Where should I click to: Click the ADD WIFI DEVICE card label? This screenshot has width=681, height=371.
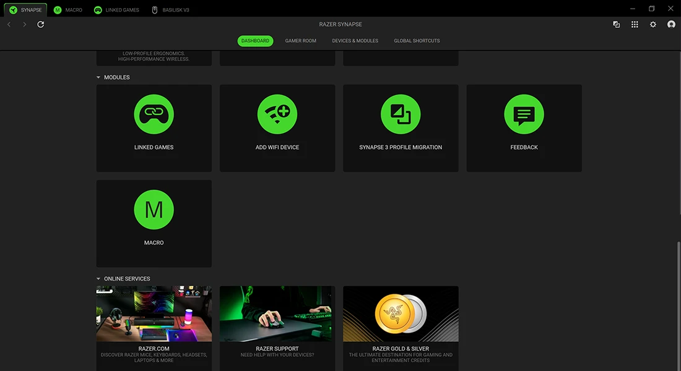[277, 147]
